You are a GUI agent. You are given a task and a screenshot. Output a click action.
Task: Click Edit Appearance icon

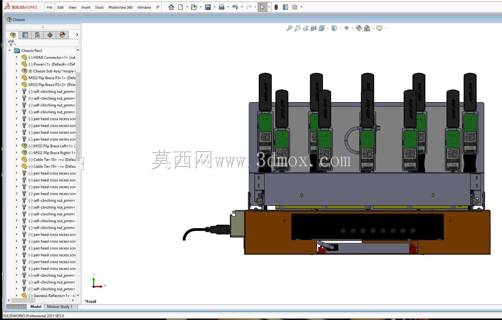pyautogui.click(x=359, y=28)
